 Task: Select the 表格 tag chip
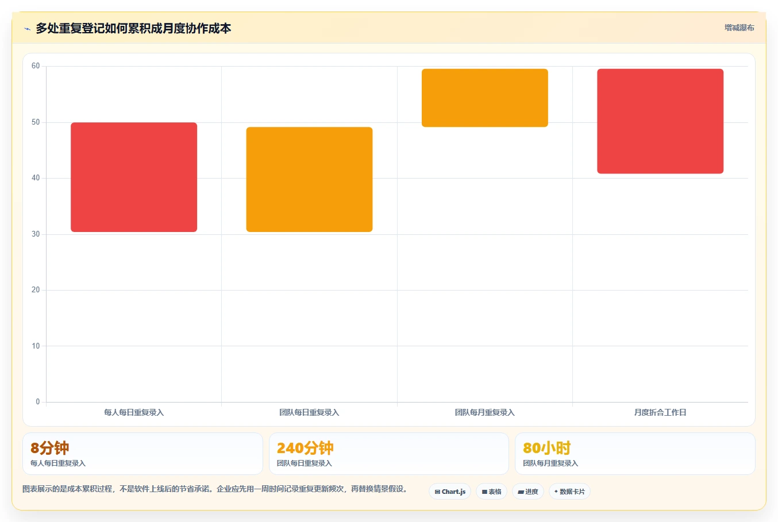point(491,492)
